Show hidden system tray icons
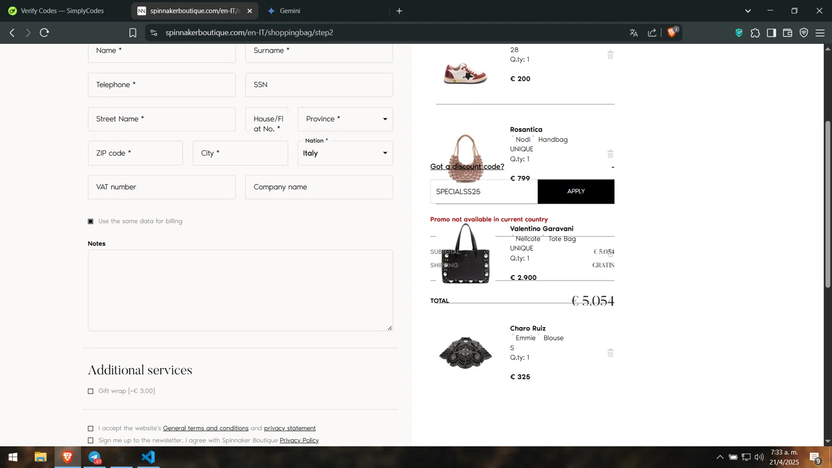Image resolution: width=832 pixels, height=468 pixels. click(x=720, y=457)
